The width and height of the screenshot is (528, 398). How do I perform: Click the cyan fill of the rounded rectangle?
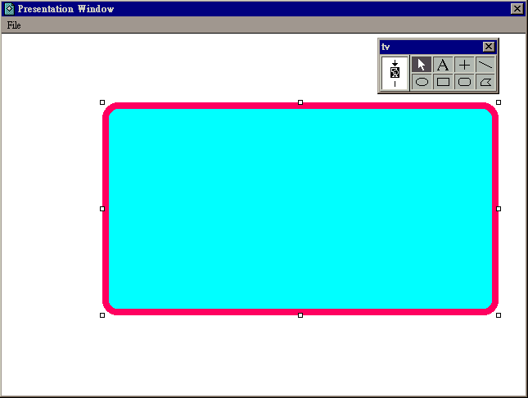point(300,209)
